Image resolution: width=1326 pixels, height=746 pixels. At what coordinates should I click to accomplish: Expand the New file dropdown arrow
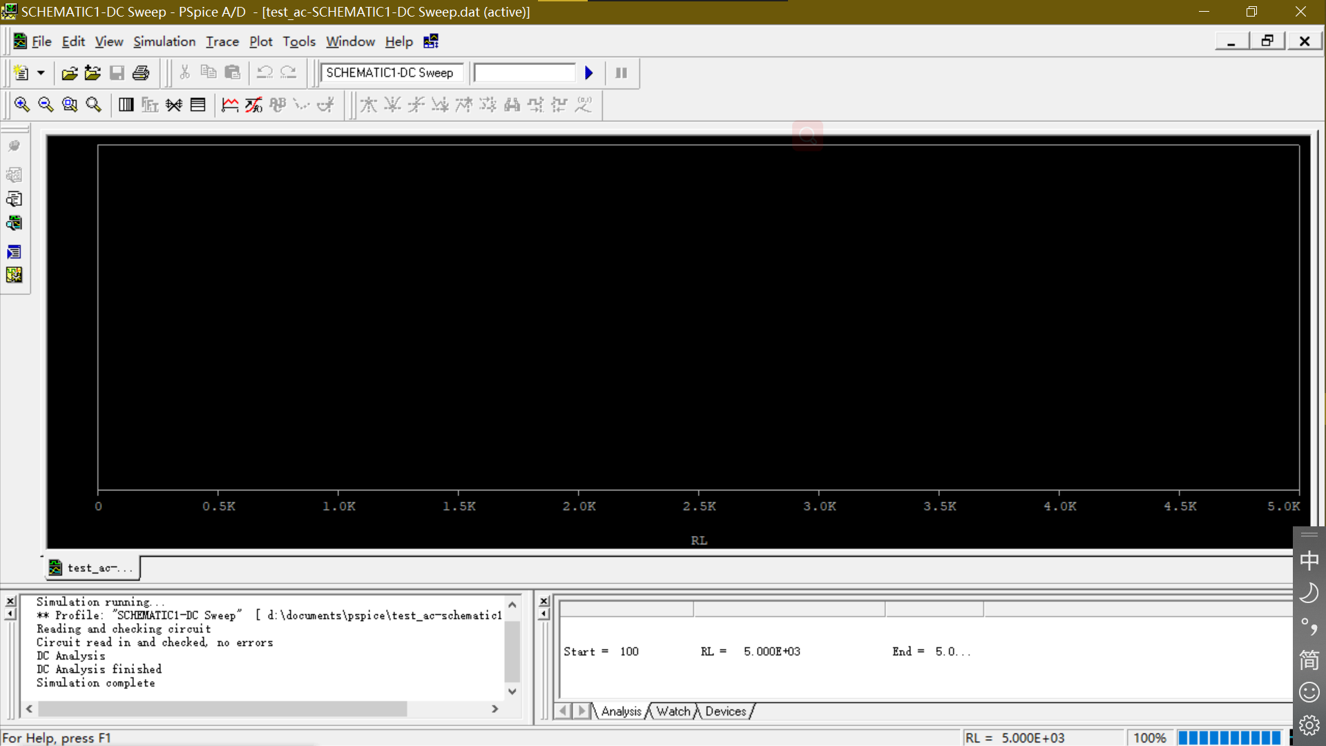(x=41, y=73)
